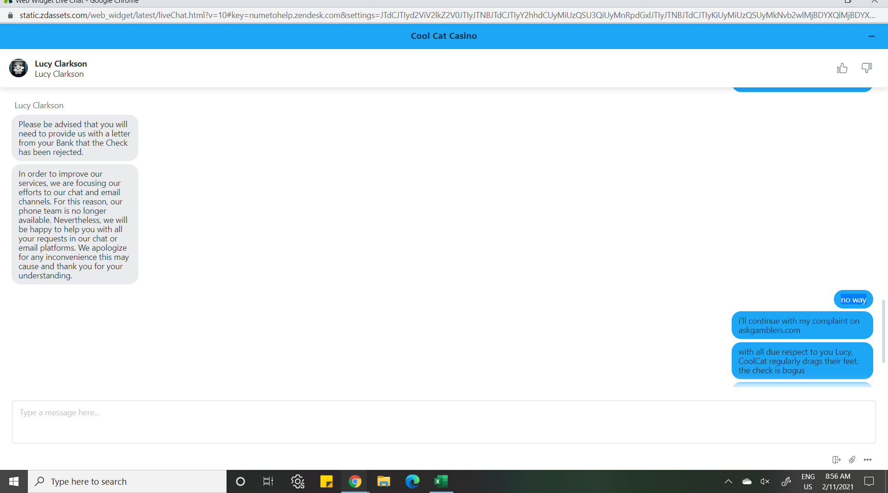Click the taskbar search box
Viewport: 888px width, 493px height.
pos(127,481)
